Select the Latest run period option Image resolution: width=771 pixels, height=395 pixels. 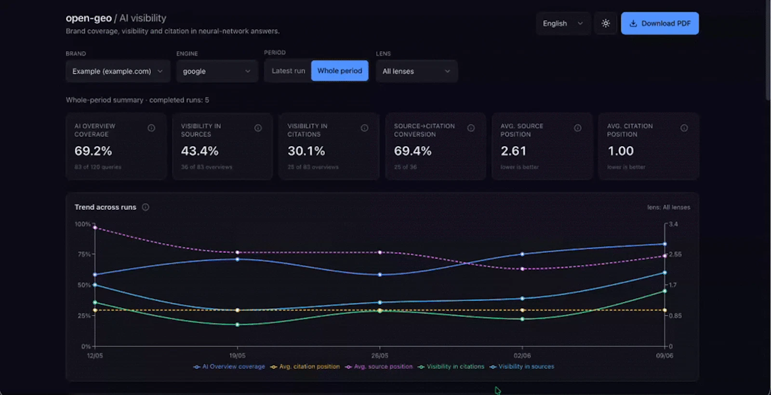(288, 70)
